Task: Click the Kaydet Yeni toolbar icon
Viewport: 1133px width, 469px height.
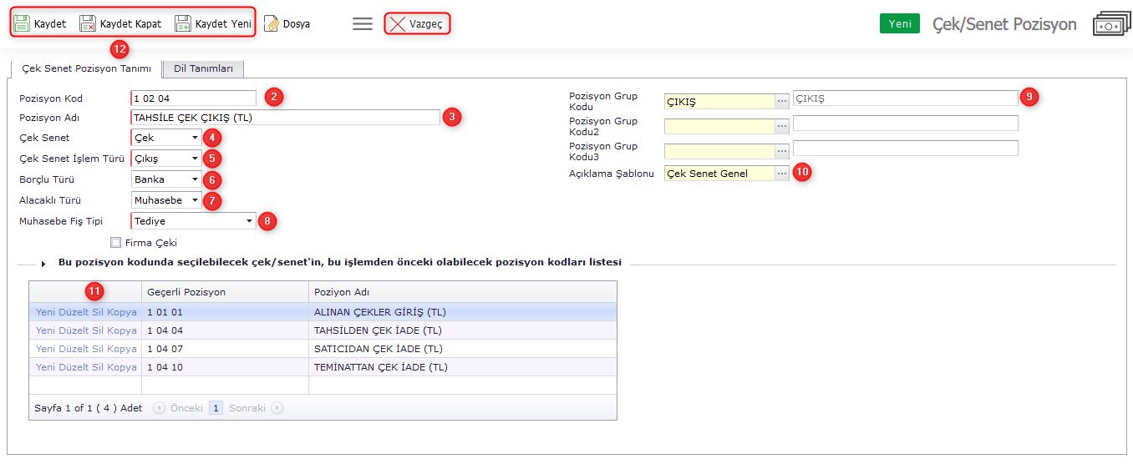Action: click(x=183, y=24)
